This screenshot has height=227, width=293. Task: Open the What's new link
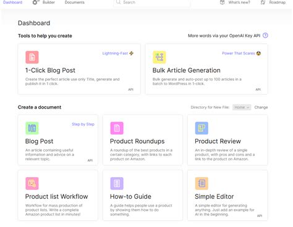[239, 2]
